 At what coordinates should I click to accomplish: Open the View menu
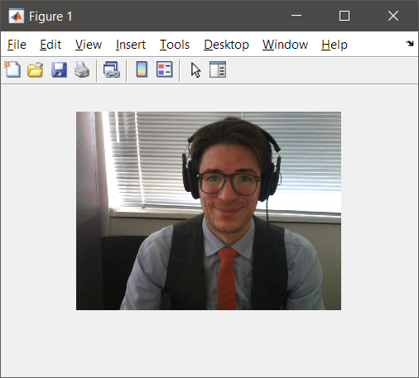[89, 45]
